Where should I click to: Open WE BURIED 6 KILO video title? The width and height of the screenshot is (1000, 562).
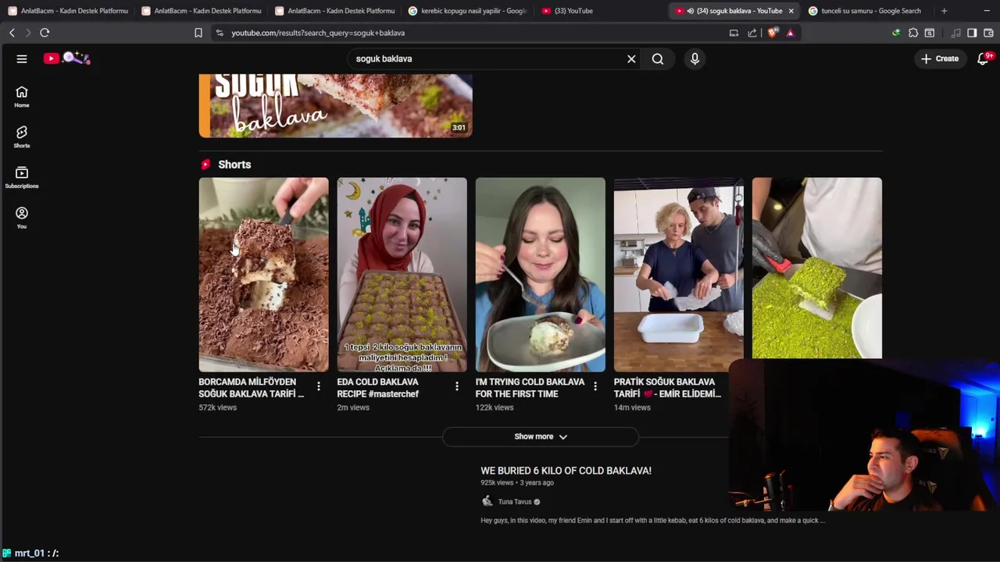click(566, 471)
